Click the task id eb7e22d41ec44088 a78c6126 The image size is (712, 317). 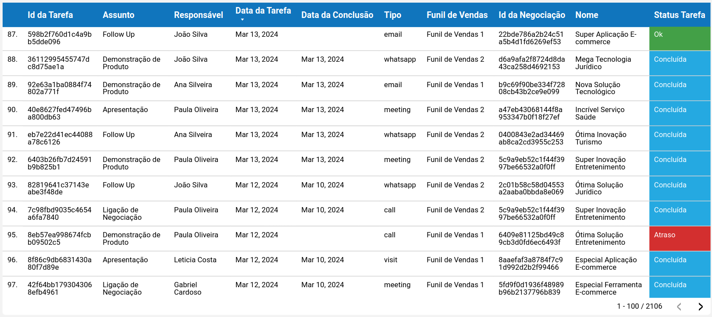click(60, 138)
